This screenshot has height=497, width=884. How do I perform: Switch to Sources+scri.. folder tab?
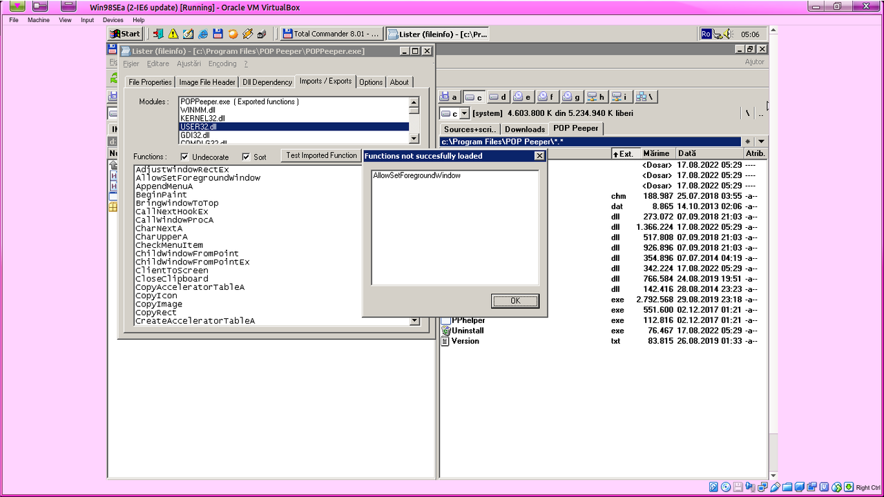[x=470, y=129]
